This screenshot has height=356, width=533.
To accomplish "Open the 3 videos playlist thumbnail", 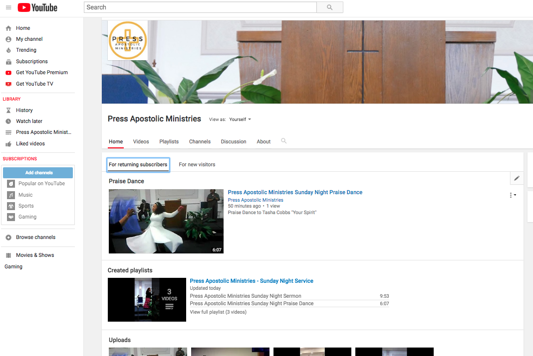I will [x=147, y=300].
